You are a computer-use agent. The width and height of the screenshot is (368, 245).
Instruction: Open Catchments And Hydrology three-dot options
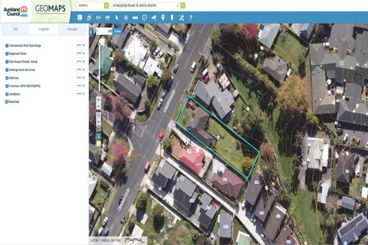point(79,45)
